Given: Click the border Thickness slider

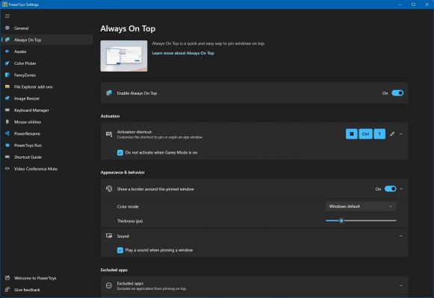Looking at the screenshot, I should coord(361,221).
